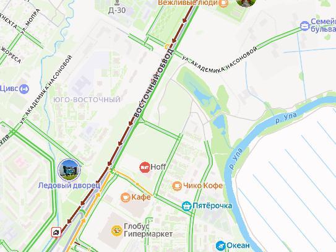Screen dimensions: 336x252
Task: Select the Глобус Гипермаркет icon
Action: point(117,231)
